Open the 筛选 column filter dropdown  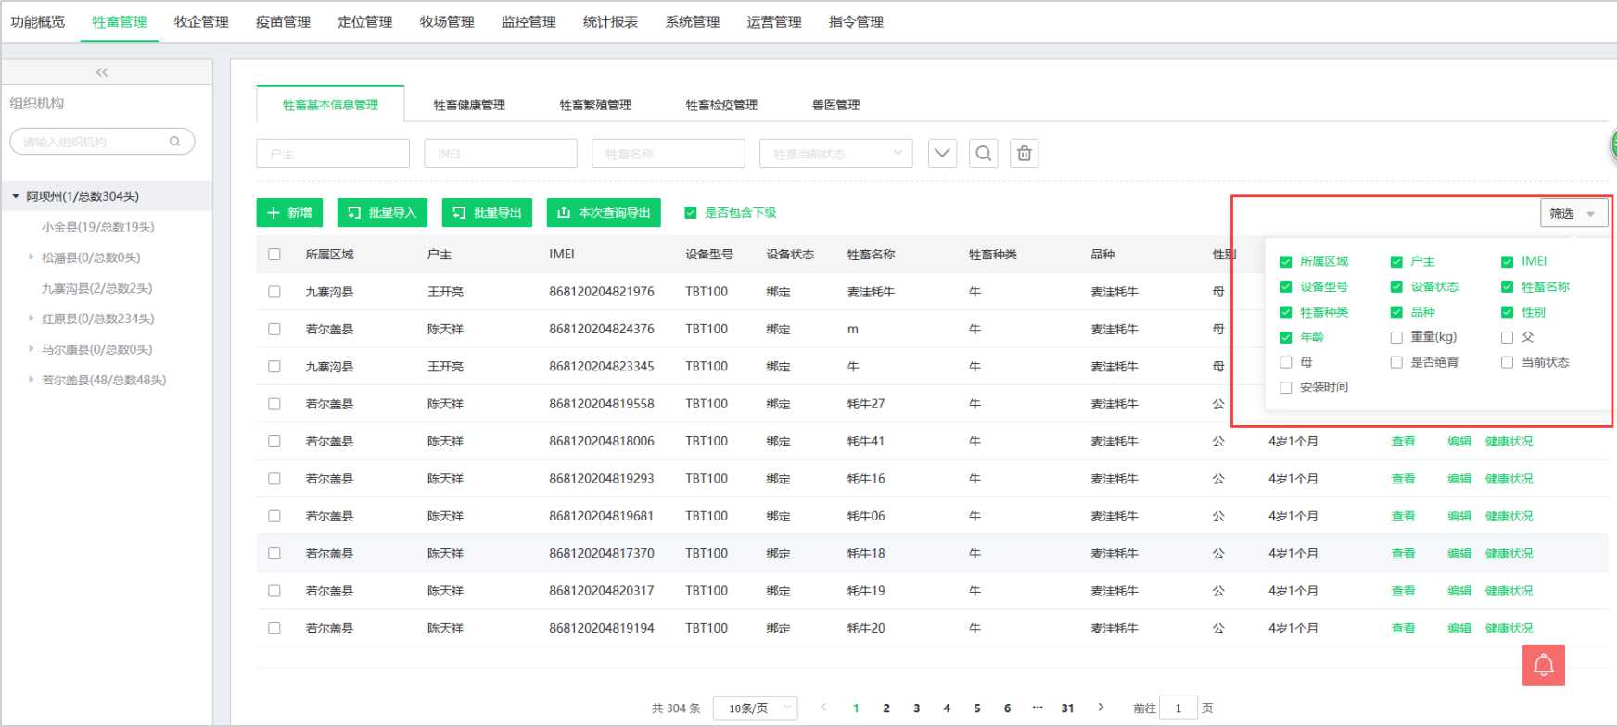coord(1573,214)
